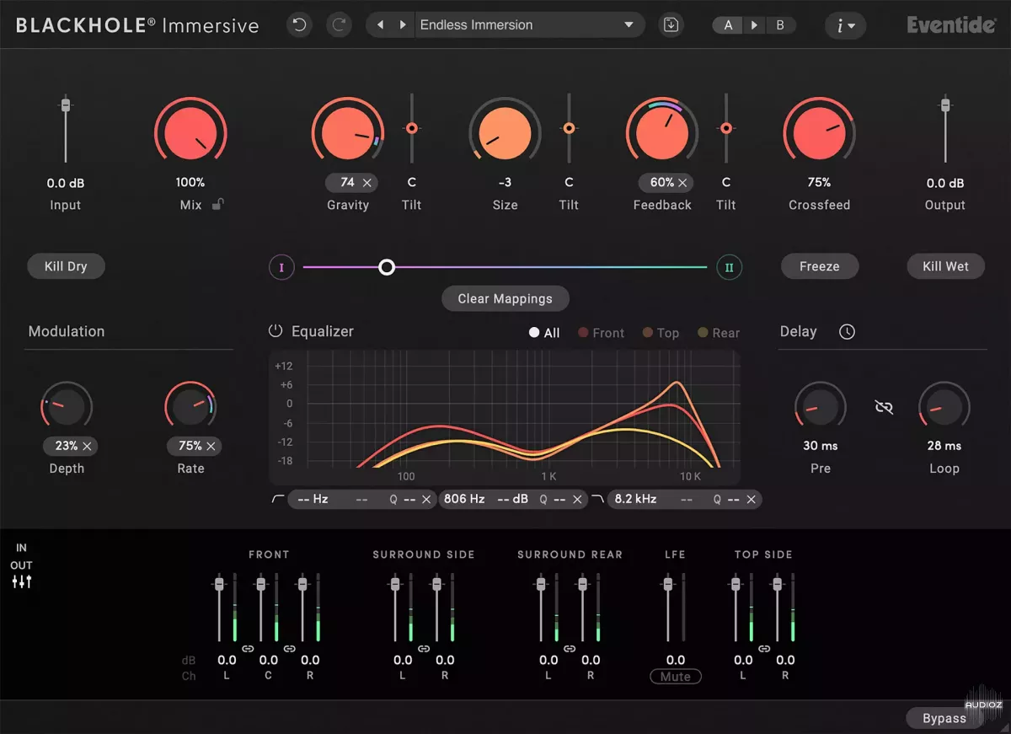Click the undo arrow icon

(299, 25)
